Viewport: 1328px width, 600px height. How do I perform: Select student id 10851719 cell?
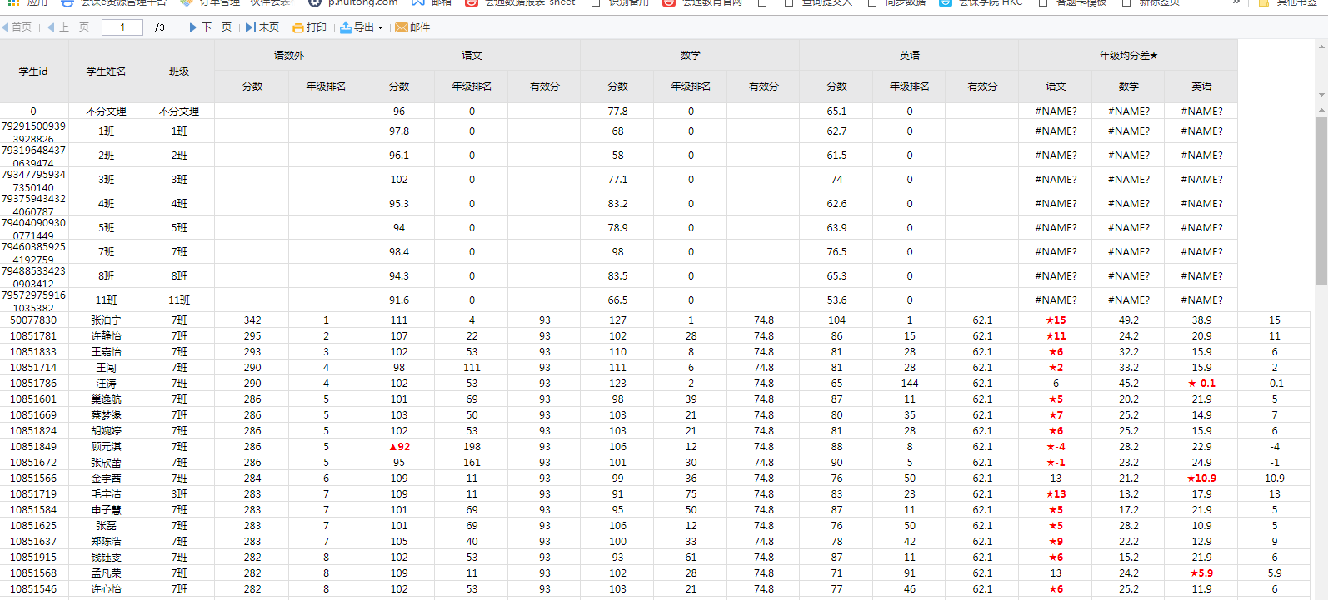[x=33, y=494]
